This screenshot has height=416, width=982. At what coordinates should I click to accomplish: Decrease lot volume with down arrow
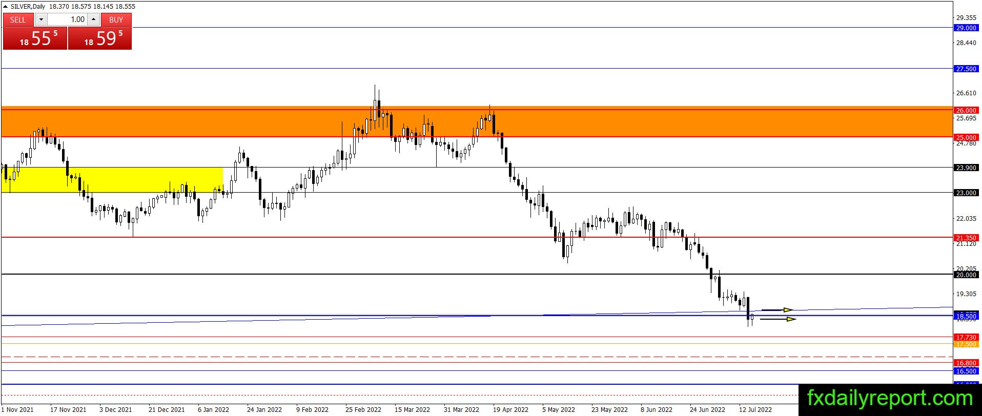pyautogui.click(x=41, y=19)
